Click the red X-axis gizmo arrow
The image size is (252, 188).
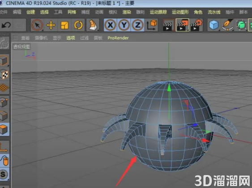(x=205, y=140)
